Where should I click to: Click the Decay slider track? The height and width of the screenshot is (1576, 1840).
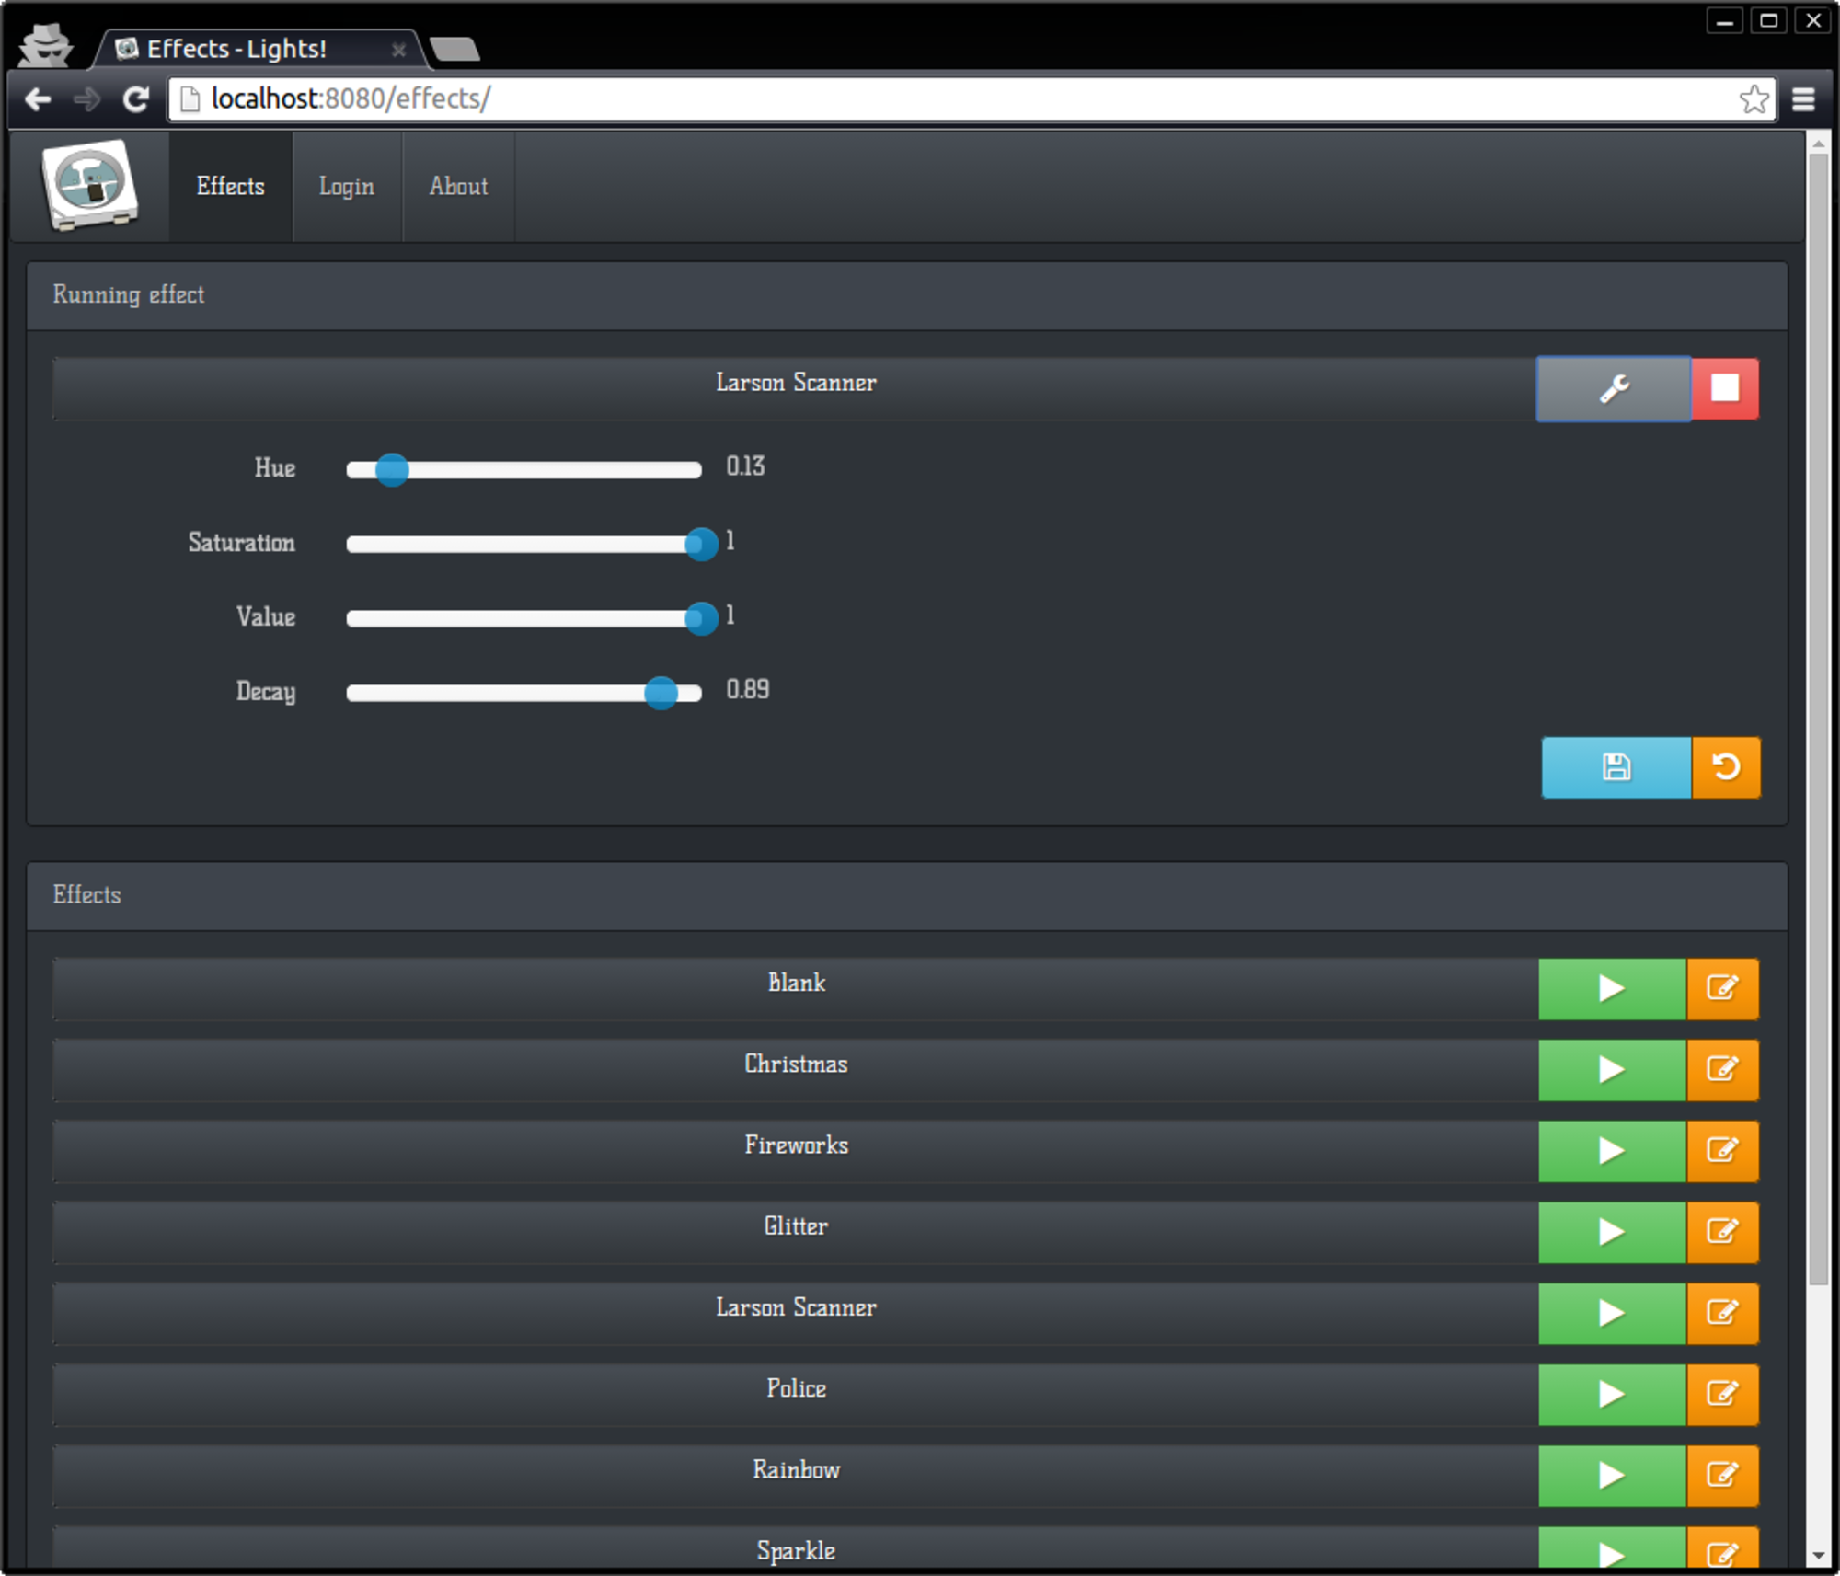coord(523,694)
